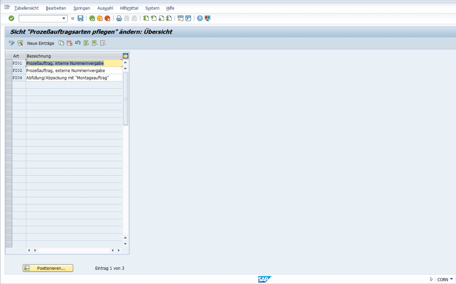Click inside the command input field
The width and height of the screenshot is (456, 284).
click(x=40, y=18)
